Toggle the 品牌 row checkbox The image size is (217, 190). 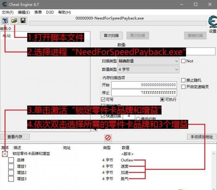[x=11, y=160]
